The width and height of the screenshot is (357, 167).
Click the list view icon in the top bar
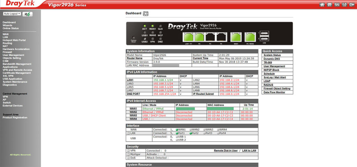(x=330, y=5)
